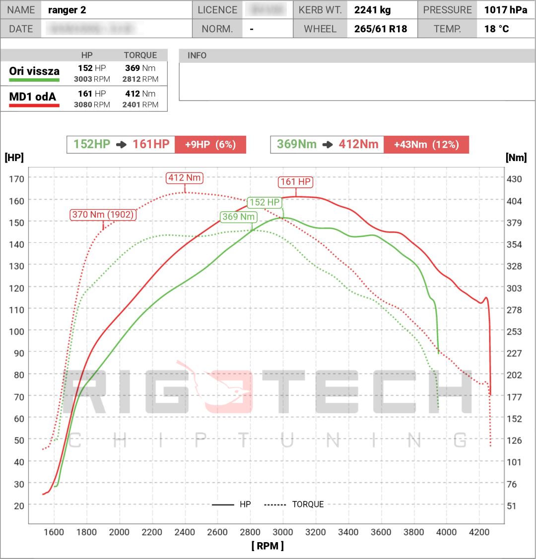Select the '152 HP' table value
536x559 pixels.
[92, 68]
